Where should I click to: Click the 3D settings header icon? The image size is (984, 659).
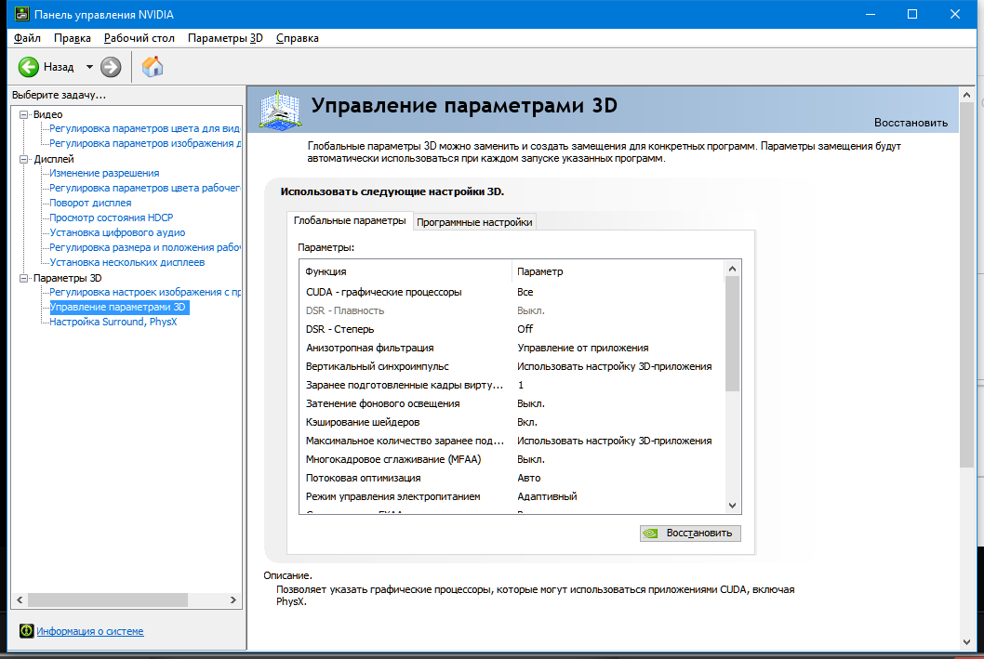pyautogui.click(x=280, y=111)
